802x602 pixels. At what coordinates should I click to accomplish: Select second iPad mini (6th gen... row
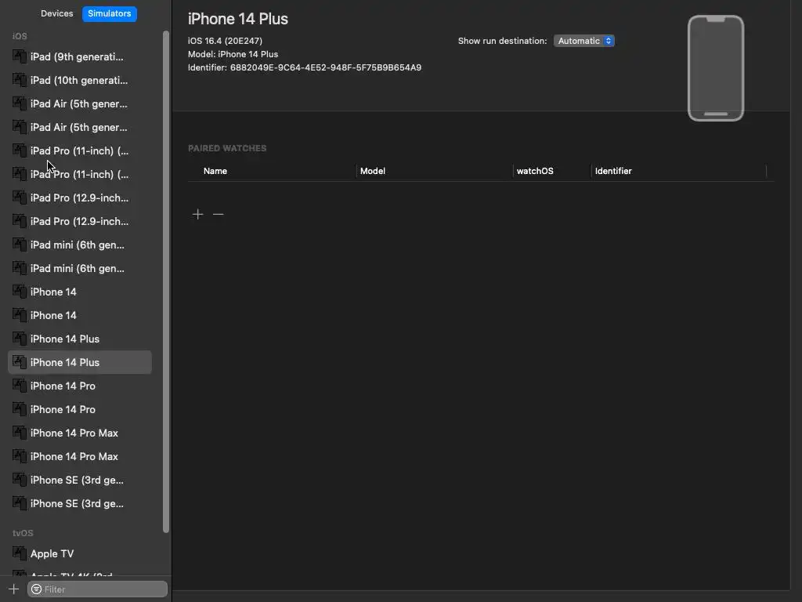(x=80, y=269)
